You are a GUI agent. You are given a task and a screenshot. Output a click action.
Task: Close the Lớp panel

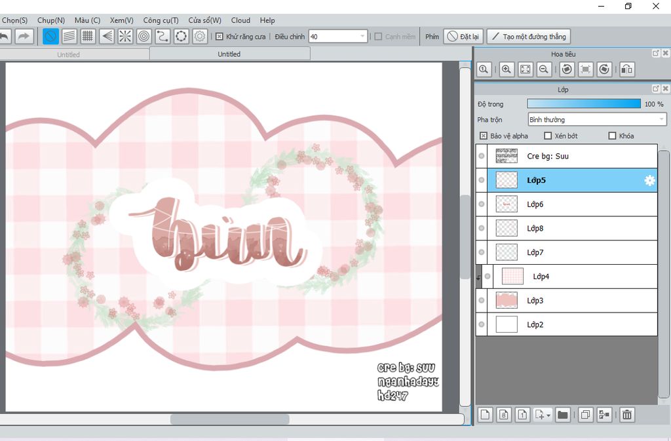(665, 88)
